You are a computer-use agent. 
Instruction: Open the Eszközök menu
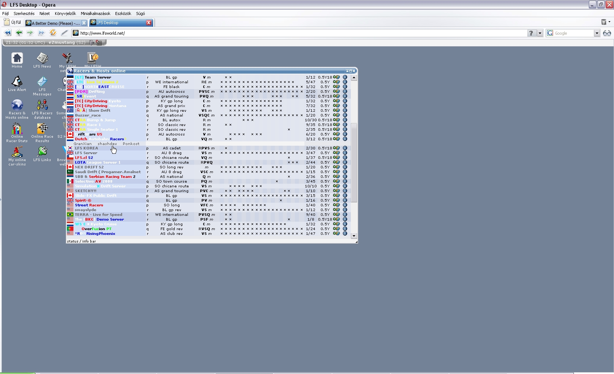tap(123, 14)
